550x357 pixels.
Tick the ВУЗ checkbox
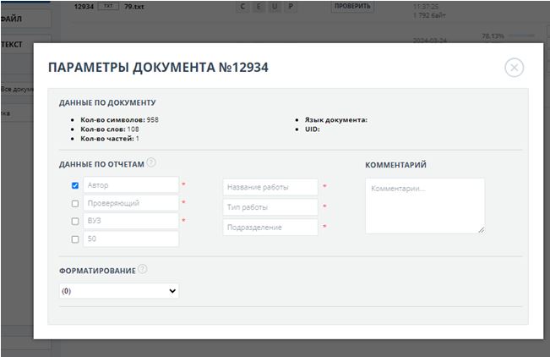click(75, 221)
